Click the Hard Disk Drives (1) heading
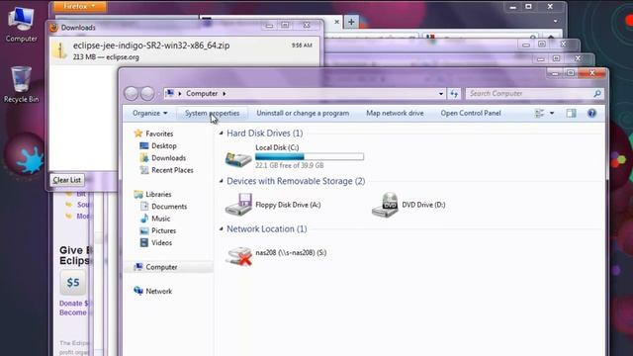 click(x=265, y=133)
